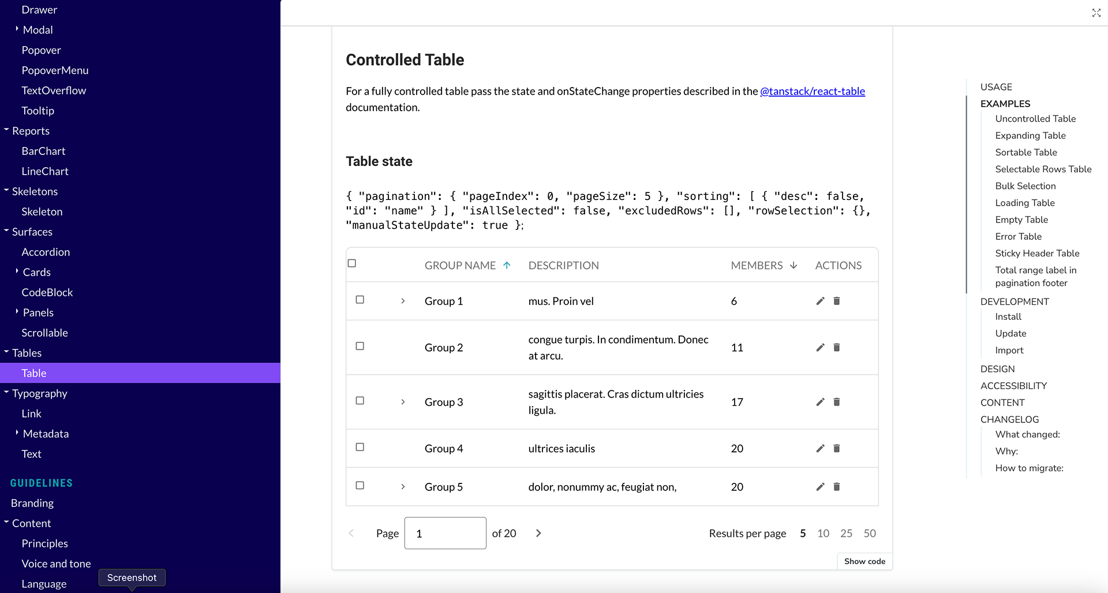Screen dimensions: 1108x593
Task: Click the trash icon for Group 4
Action: pos(837,448)
